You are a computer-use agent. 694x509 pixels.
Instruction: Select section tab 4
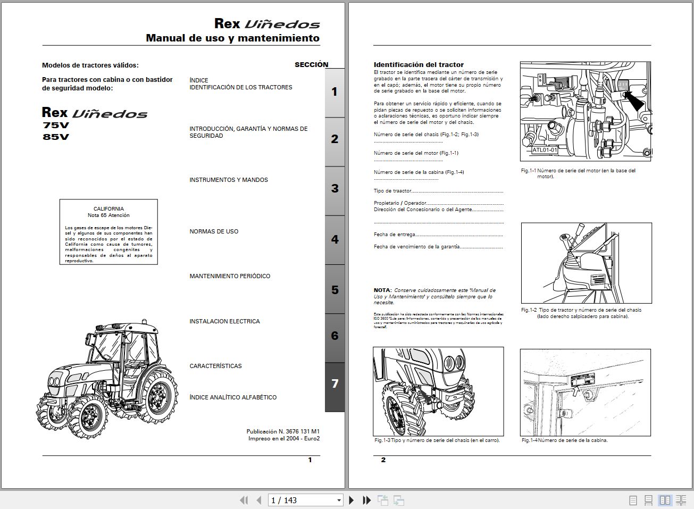(335, 239)
